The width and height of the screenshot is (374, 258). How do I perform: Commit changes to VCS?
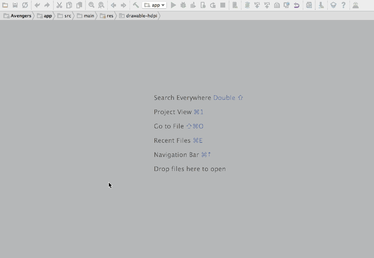(x=267, y=5)
